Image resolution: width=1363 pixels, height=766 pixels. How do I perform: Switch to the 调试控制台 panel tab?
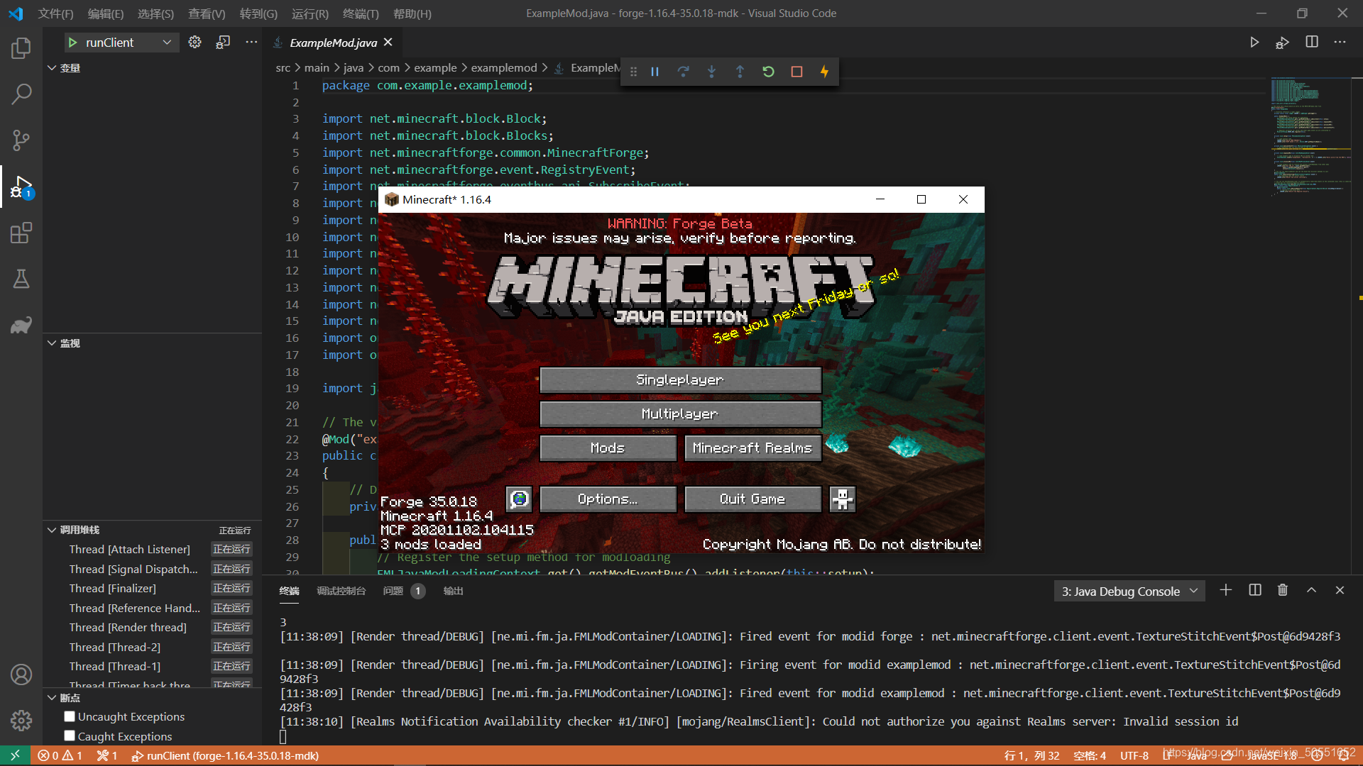(x=341, y=591)
